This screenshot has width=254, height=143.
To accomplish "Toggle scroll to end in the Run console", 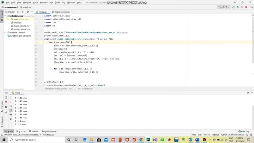I will [11, 110].
